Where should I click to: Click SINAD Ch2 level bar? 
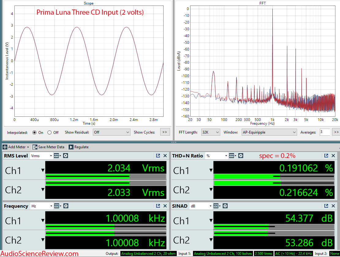tap(274, 233)
